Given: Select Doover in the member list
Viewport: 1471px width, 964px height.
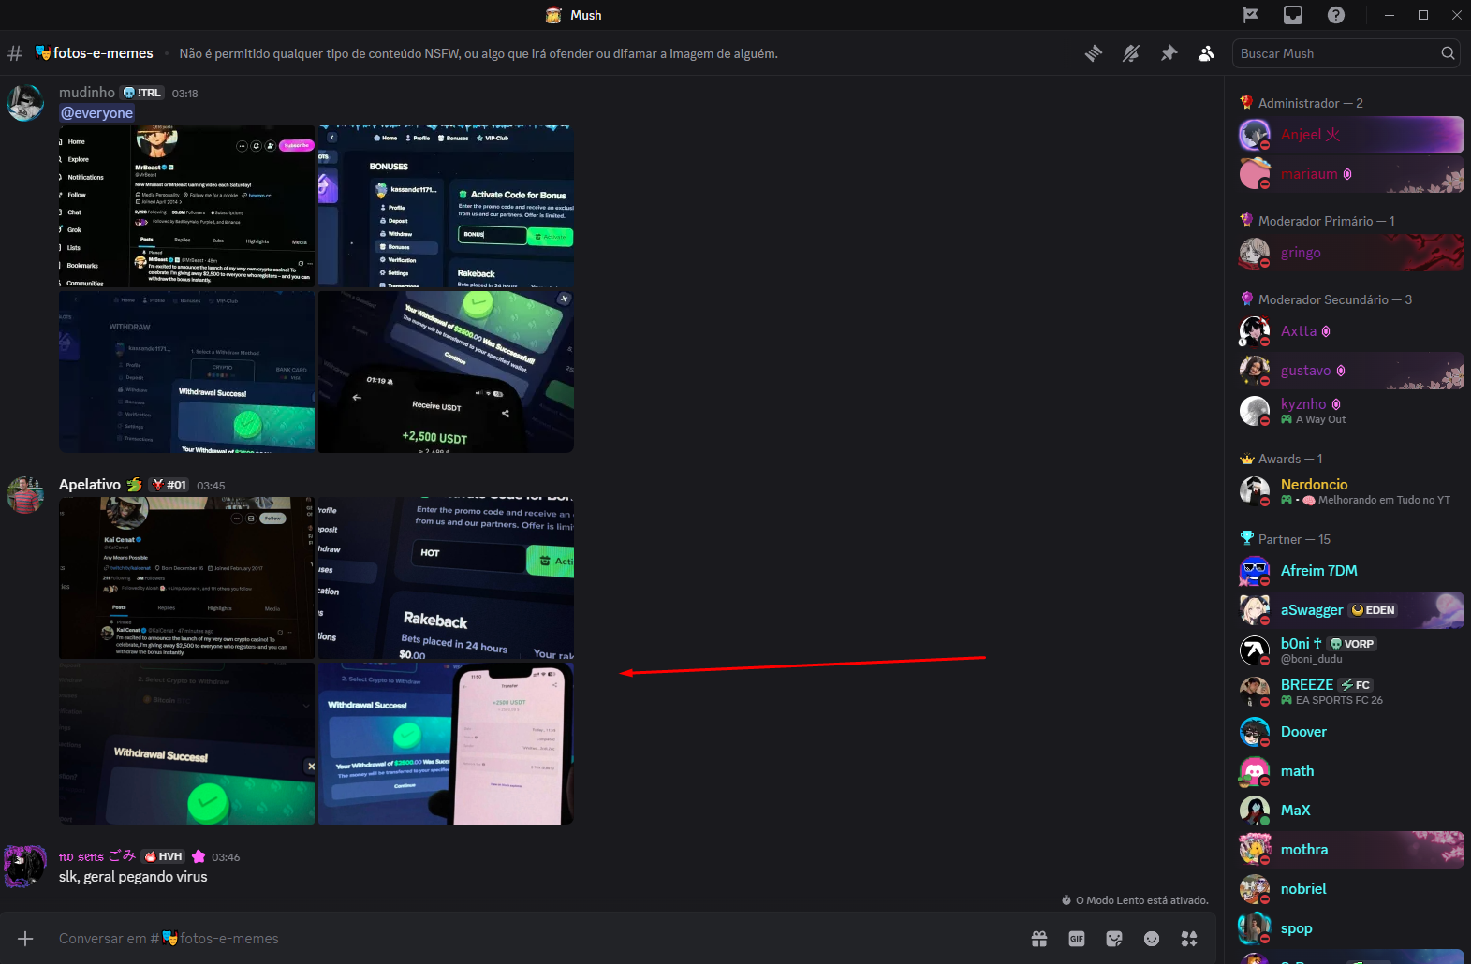Looking at the screenshot, I should pyautogui.click(x=1351, y=732).
